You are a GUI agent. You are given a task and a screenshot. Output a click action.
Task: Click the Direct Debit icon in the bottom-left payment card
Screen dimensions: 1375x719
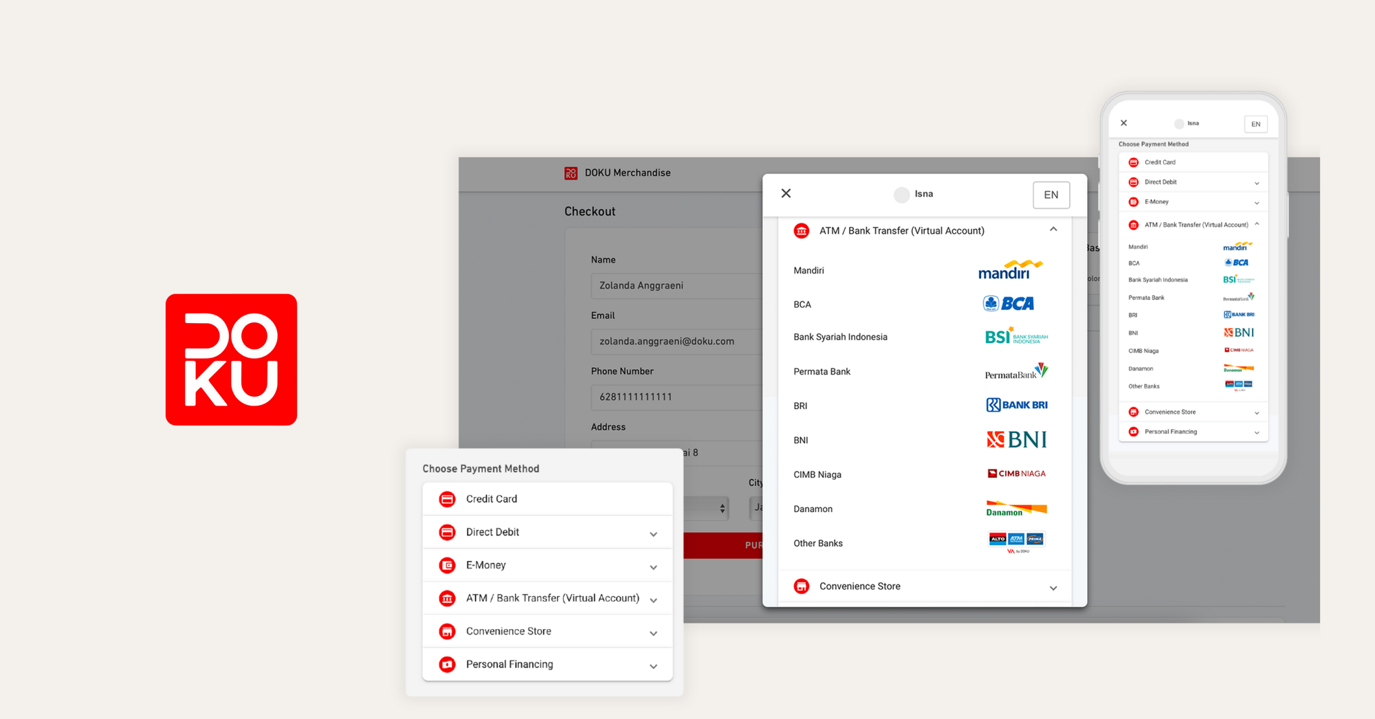447,532
